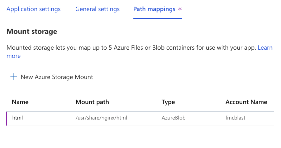Image resolution: width=281 pixels, height=148 pixels.
Task: Click the Type column header
Action: [x=168, y=102]
